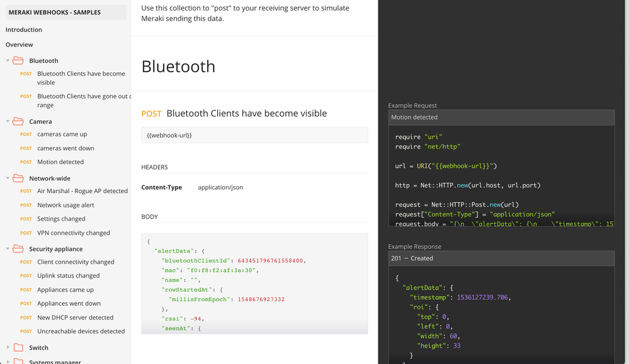Open New DHCP server detected request
This screenshot has height=364, width=629.
(76, 317)
